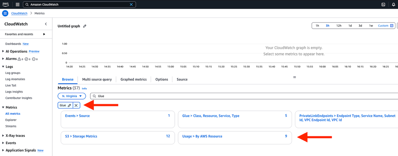Screen dimensions: 398x156
Task: Click the AI Operations Preview label
Action: [x=34, y=51]
